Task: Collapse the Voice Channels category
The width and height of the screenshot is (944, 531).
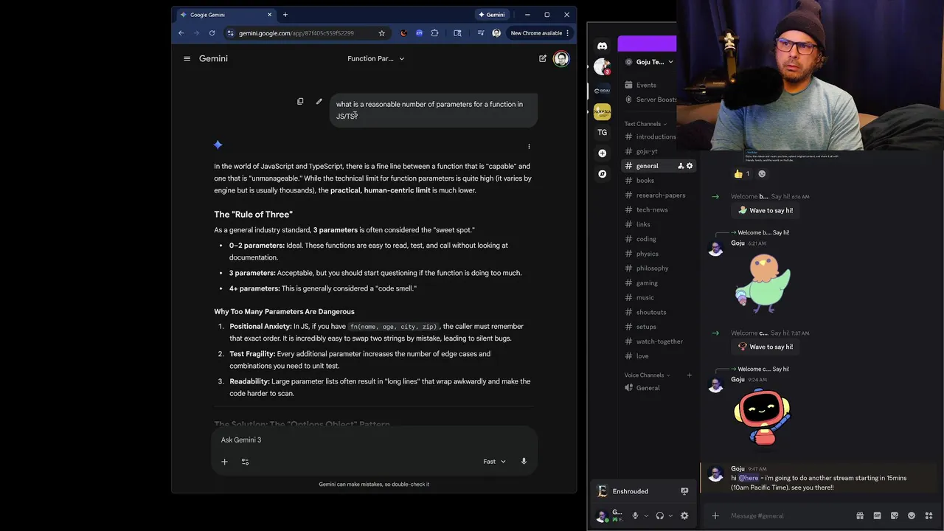Action: click(647, 375)
